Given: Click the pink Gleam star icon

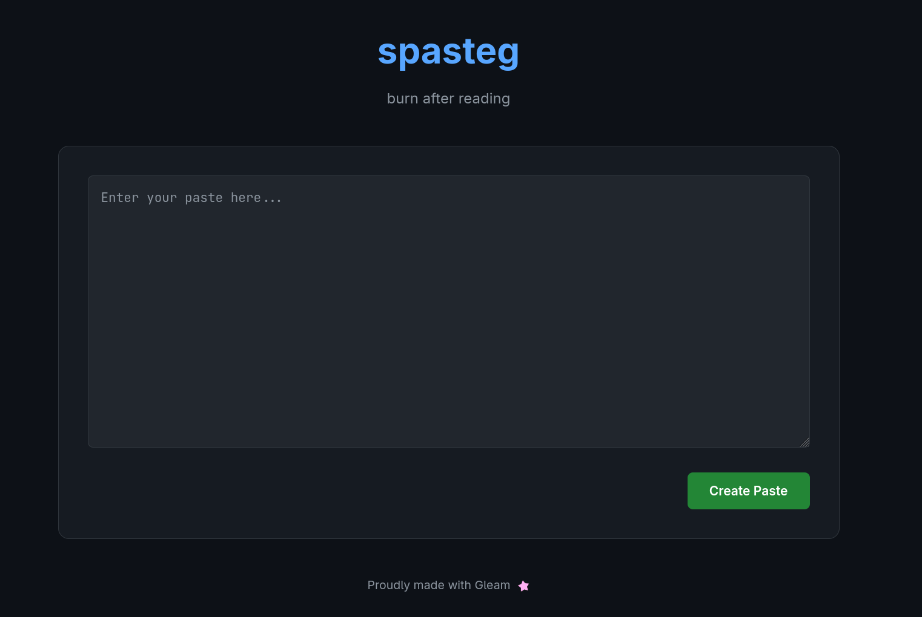Looking at the screenshot, I should (x=524, y=586).
